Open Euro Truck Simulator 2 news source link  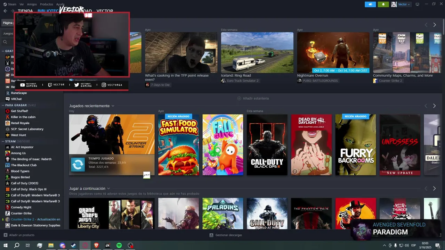click(243, 81)
